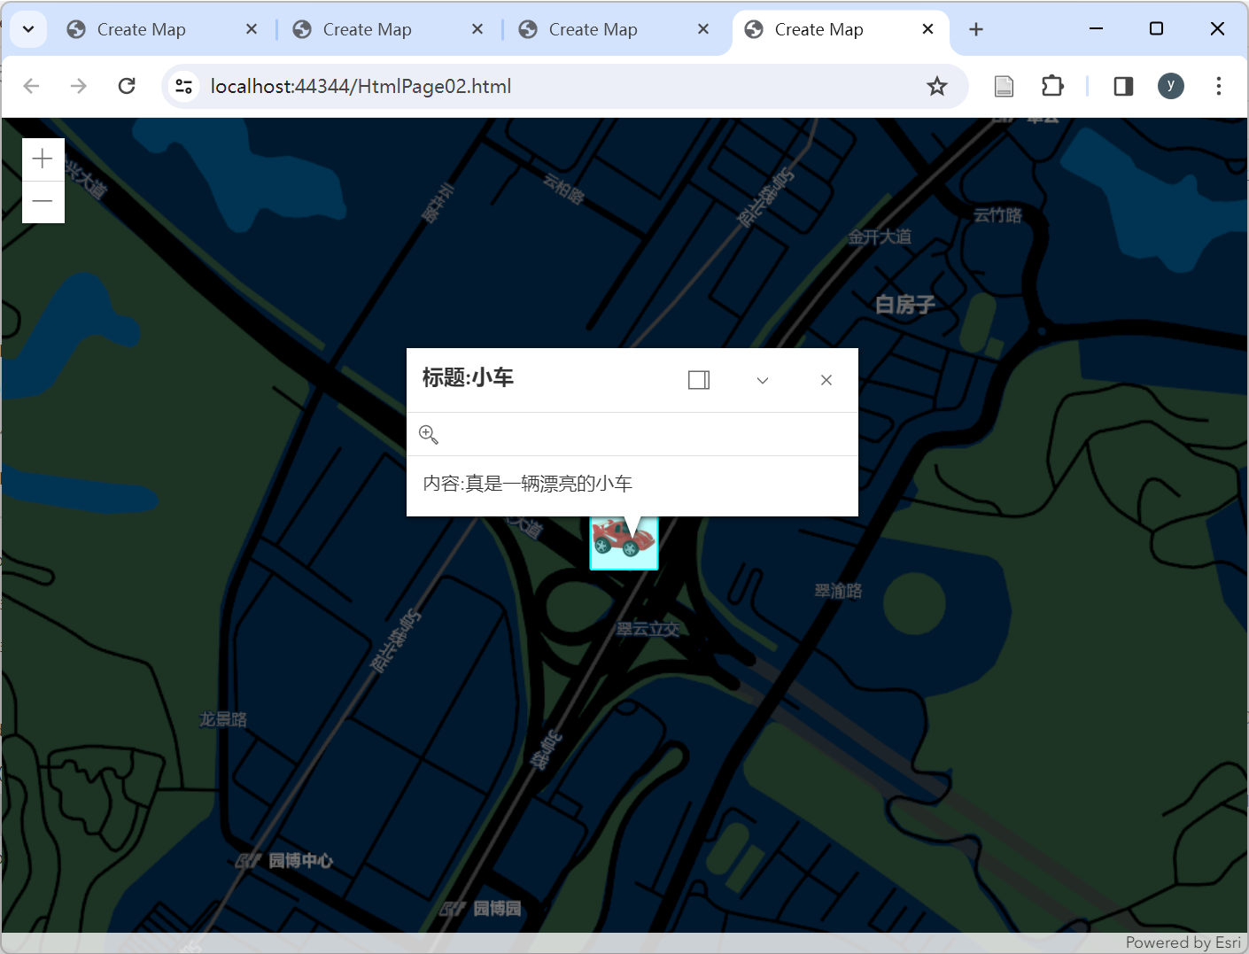Open the reading list document icon

[x=1003, y=86]
